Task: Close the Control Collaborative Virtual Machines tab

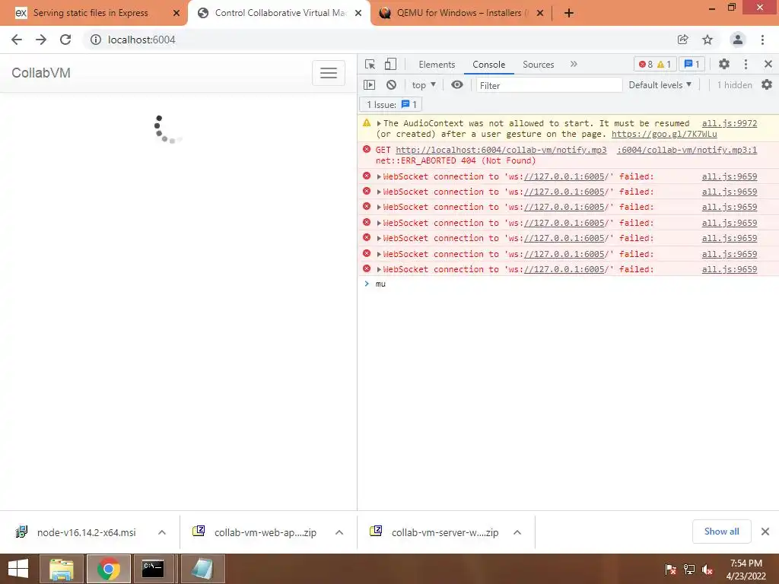Action: [x=358, y=14]
